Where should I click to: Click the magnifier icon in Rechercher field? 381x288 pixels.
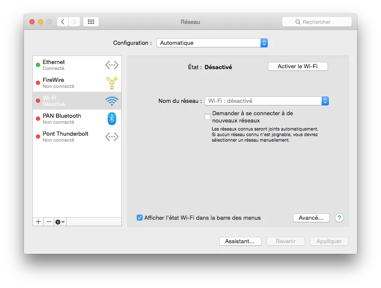click(x=298, y=21)
